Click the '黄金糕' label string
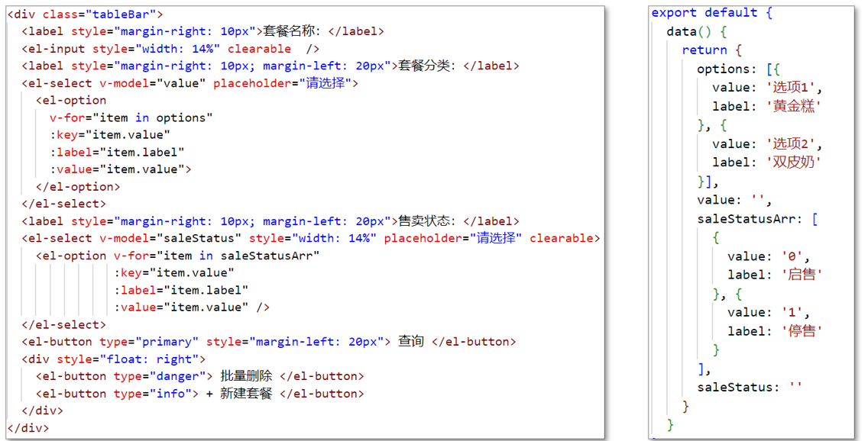The width and height of the screenshot is (868, 441). [x=794, y=106]
